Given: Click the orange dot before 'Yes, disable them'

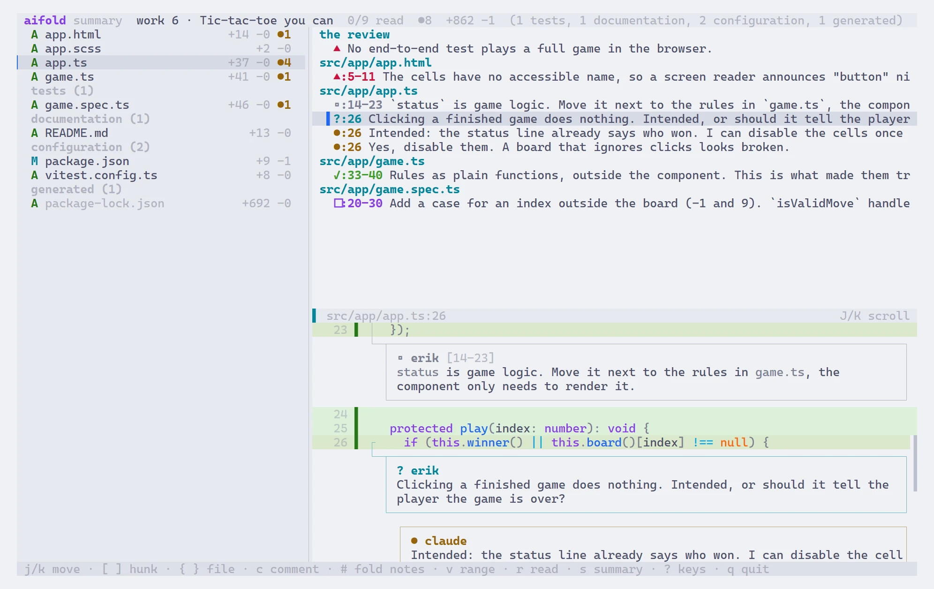Looking at the screenshot, I should (x=337, y=147).
